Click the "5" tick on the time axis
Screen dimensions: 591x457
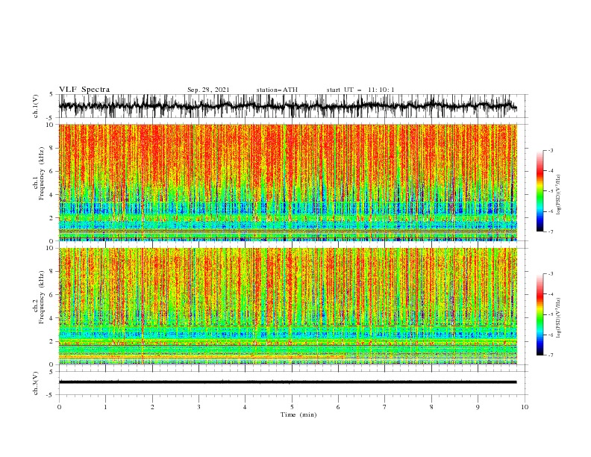tap(292, 407)
